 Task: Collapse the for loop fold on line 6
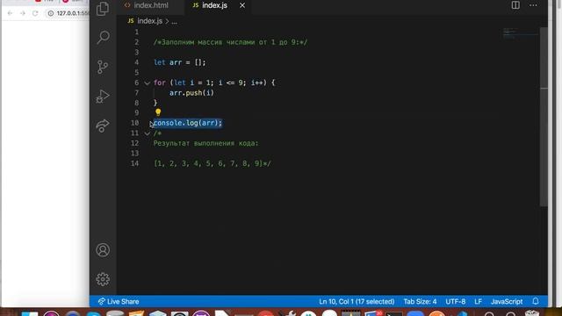point(147,83)
